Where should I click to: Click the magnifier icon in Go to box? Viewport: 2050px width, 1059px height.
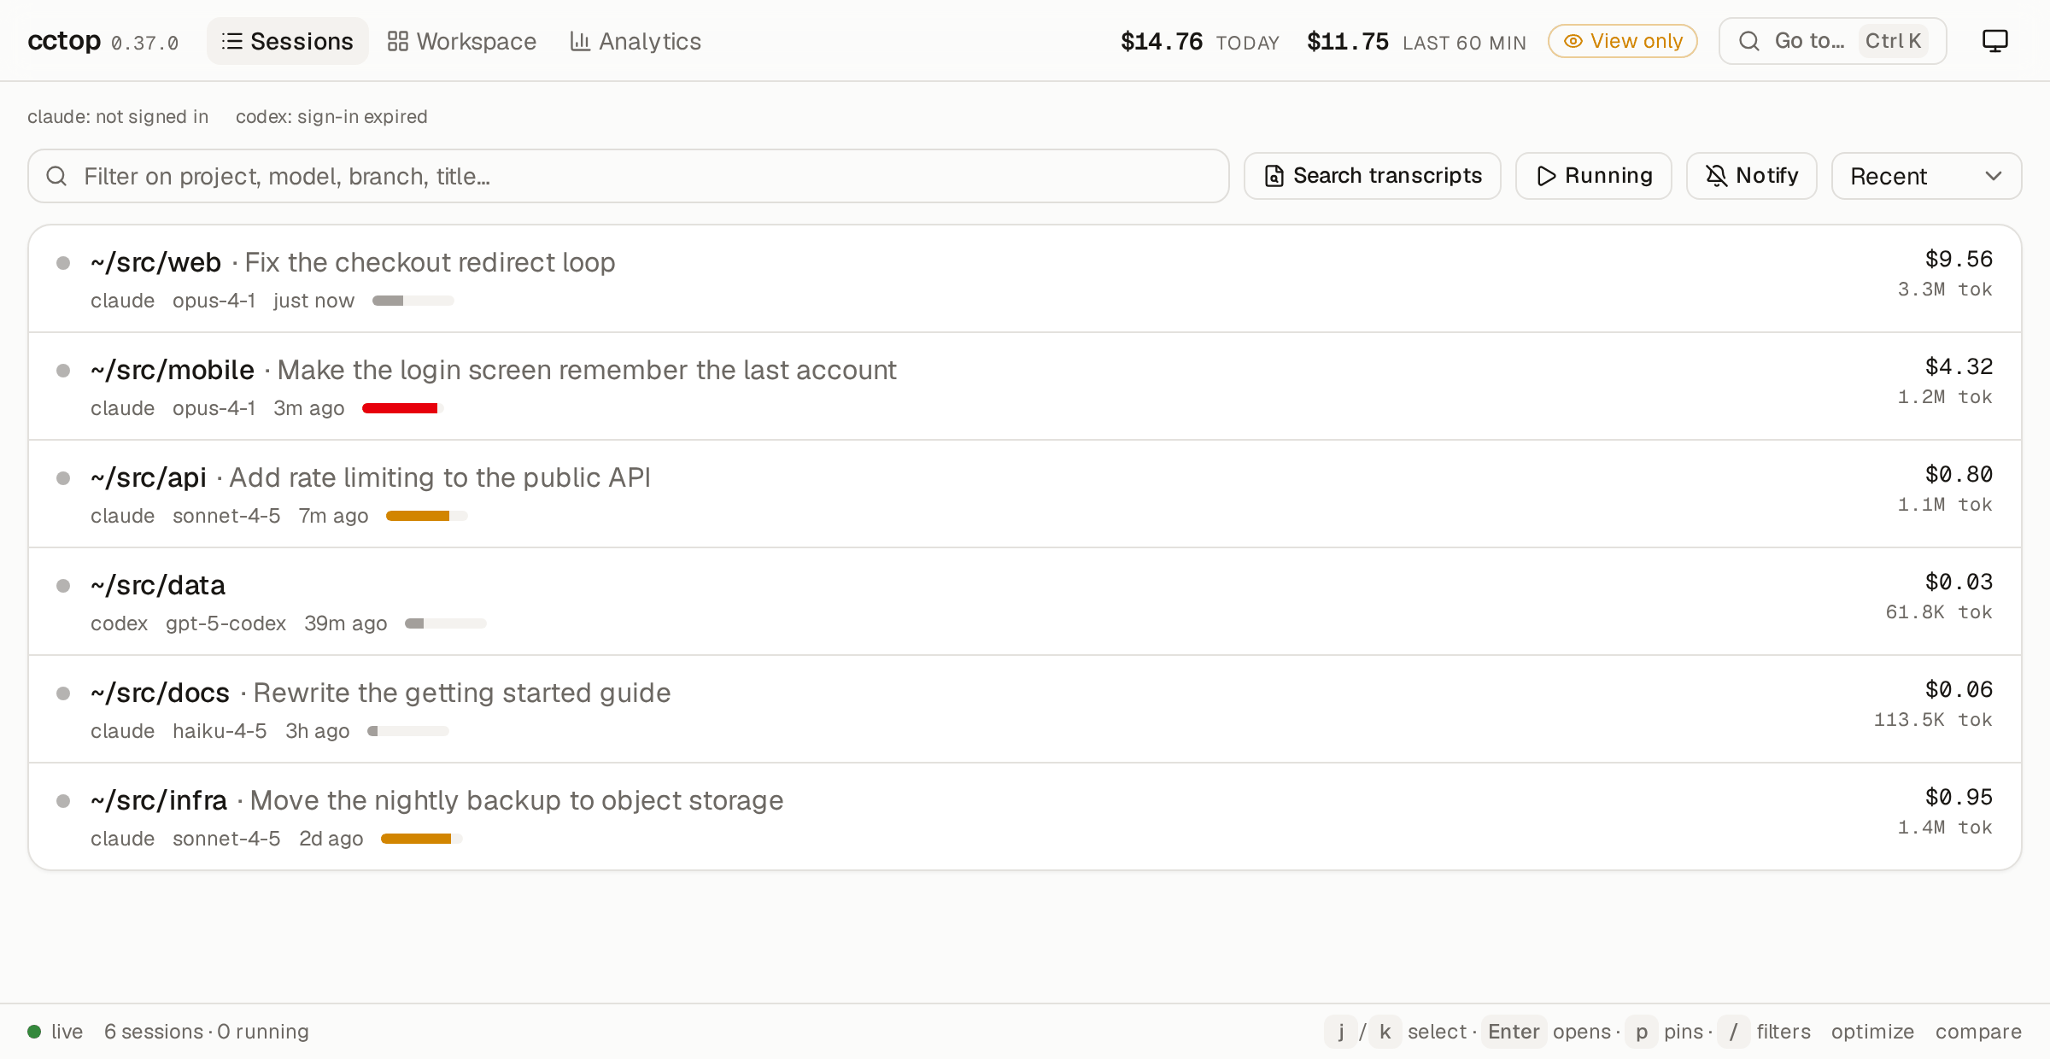click(1748, 41)
